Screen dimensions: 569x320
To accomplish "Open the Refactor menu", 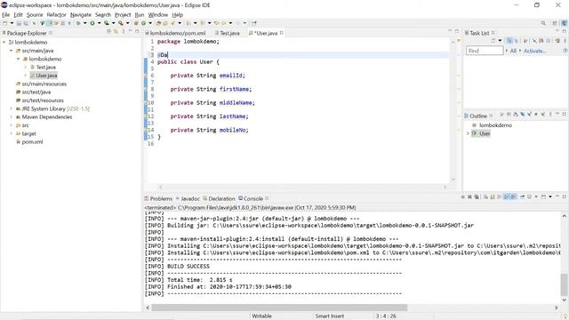I will [x=56, y=14].
